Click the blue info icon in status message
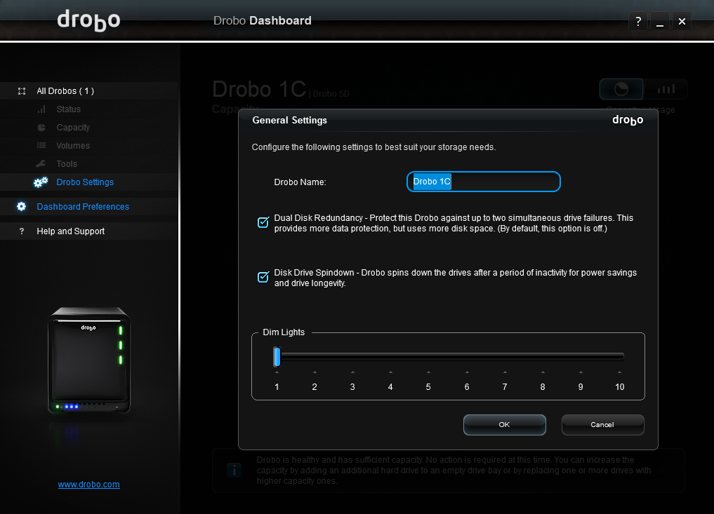The width and height of the screenshot is (714, 514). pos(234,471)
